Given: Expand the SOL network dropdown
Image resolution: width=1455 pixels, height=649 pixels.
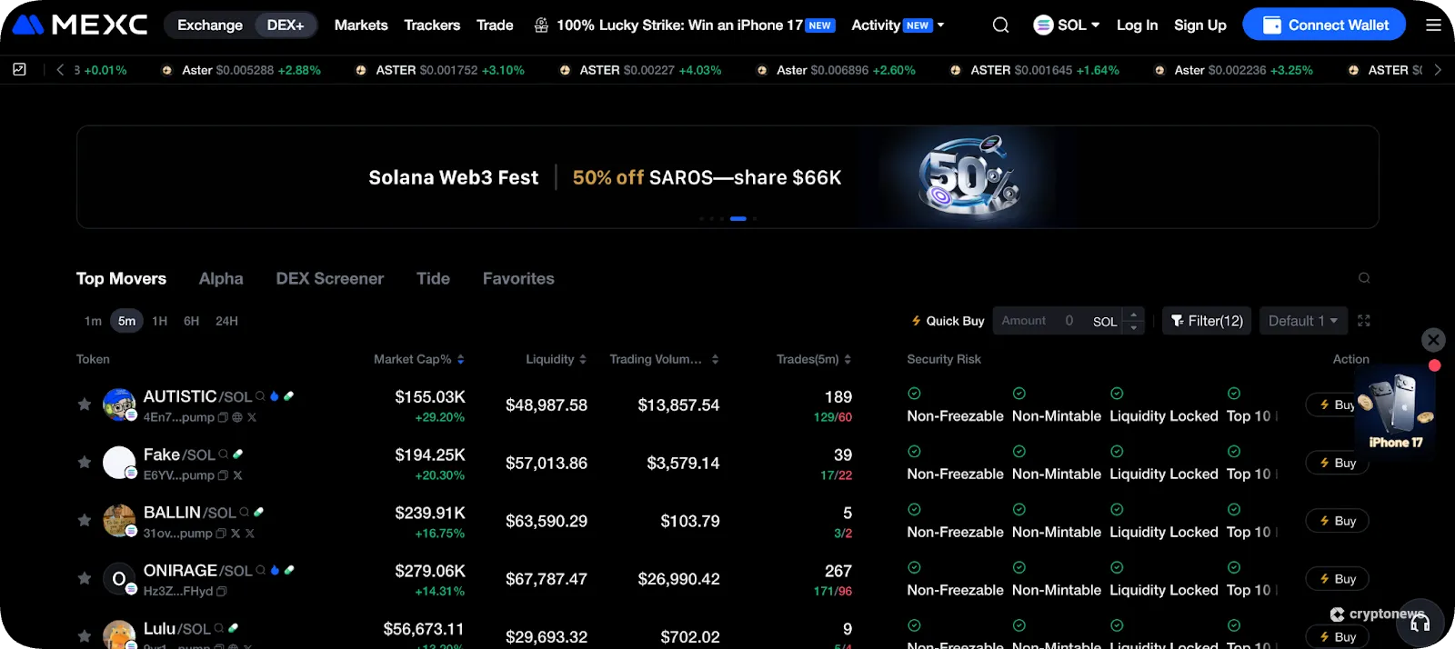Looking at the screenshot, I should 1067,25.
